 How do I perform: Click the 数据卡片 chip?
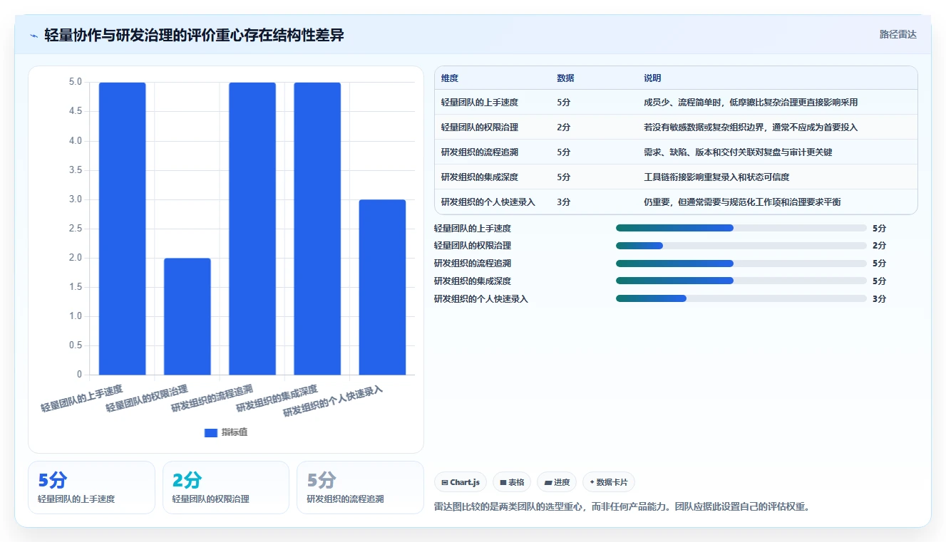click(609, 482)
